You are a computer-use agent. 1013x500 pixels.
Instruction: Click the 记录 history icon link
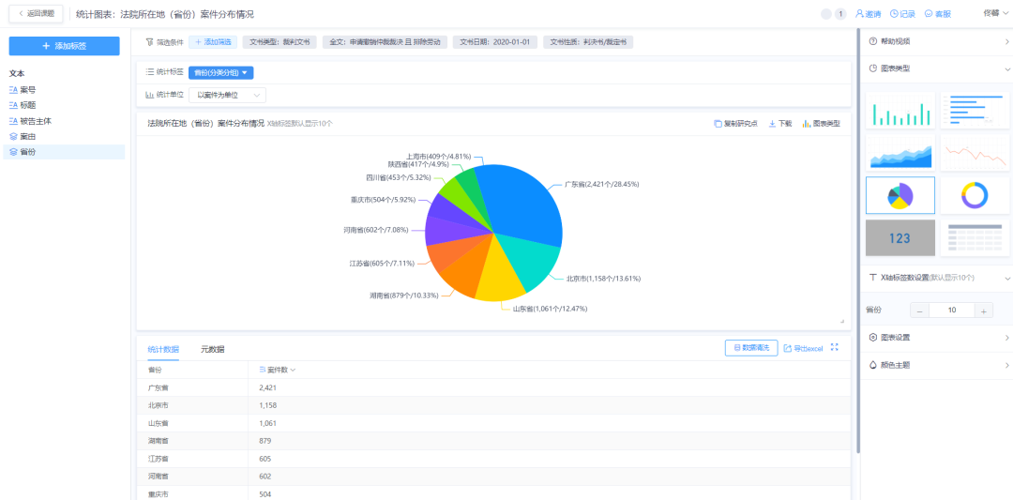[902, 13]
